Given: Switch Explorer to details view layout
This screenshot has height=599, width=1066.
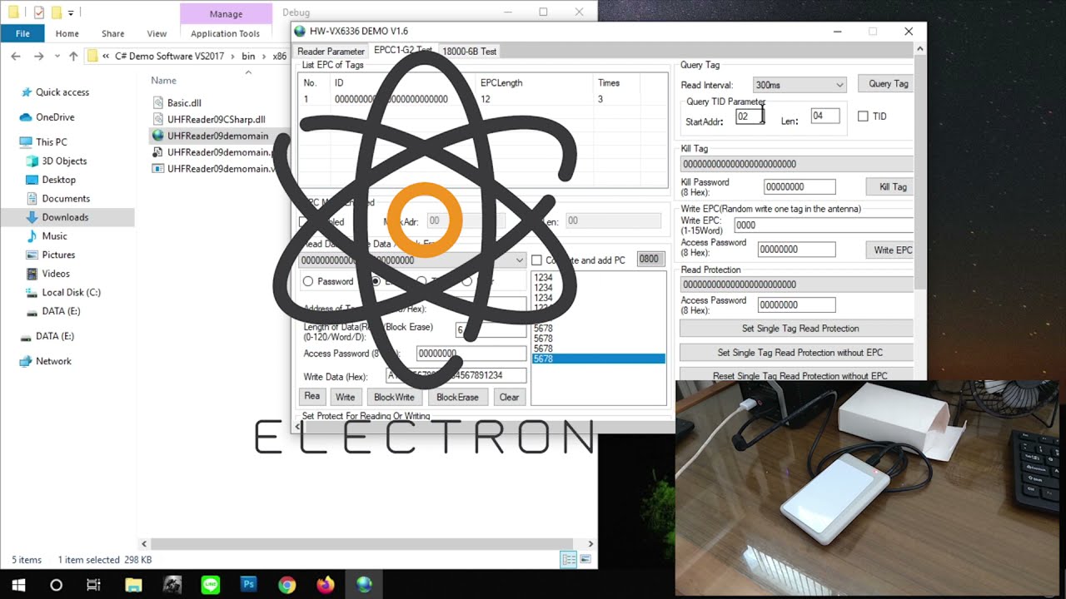Looking at the screenshot, I should [569, 559].
